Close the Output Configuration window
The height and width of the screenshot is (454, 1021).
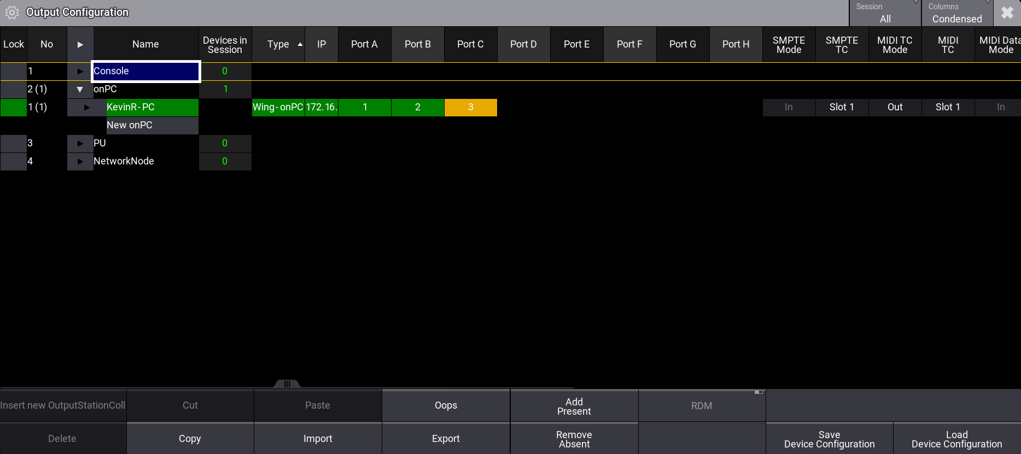pyautogui.click(x=1007, y=13)
